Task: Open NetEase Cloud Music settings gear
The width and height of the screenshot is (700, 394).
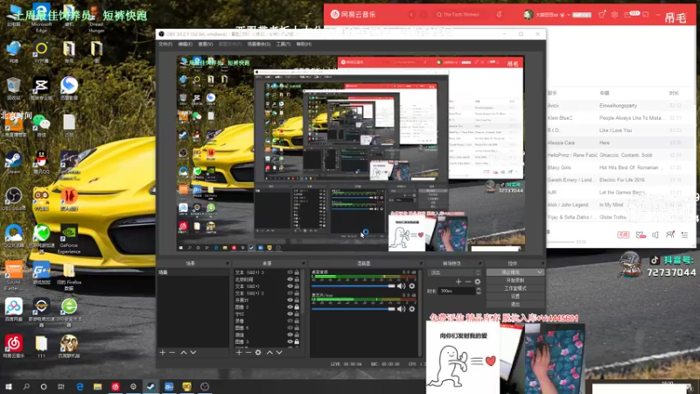Action: point(615,15)
